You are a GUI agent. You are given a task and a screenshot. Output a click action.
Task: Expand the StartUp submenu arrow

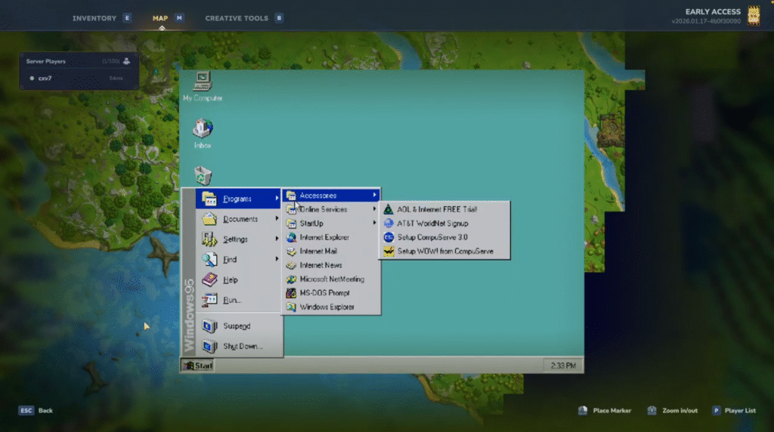tap(375, 223)
